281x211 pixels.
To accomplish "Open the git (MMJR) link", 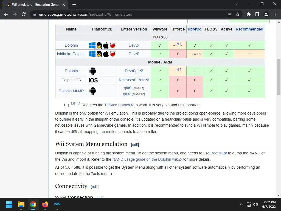I will point(127,88).
